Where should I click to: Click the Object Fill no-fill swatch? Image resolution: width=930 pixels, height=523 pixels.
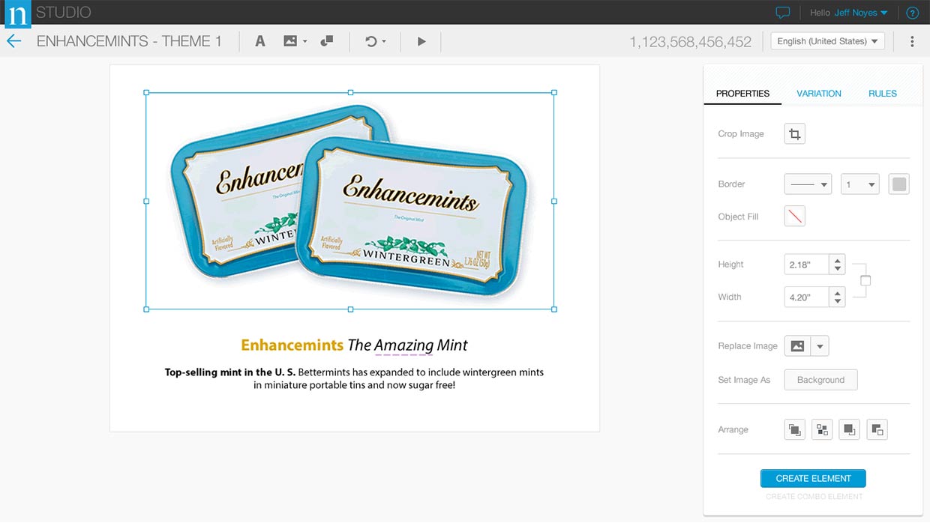(x=795, y=217)
